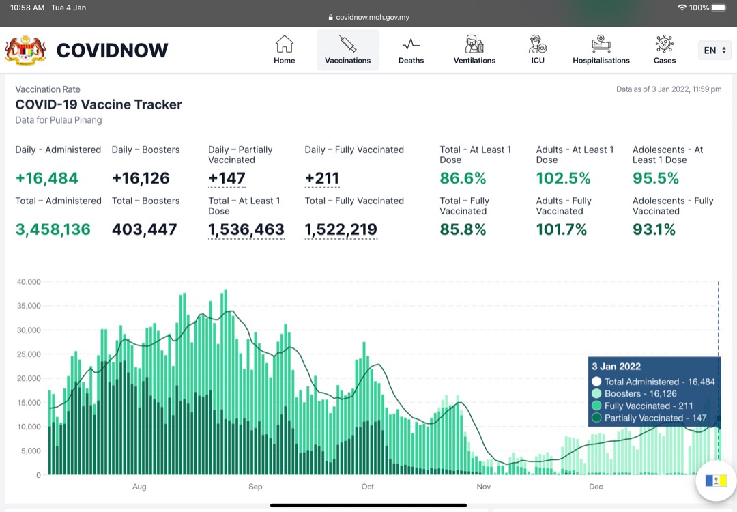Click the Partially Vaccinated legend color dot

click(x=596, y=418)
